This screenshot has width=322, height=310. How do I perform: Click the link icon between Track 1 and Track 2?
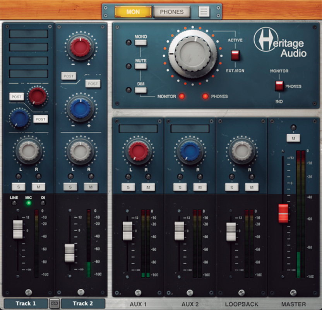[x=54, y=303]
